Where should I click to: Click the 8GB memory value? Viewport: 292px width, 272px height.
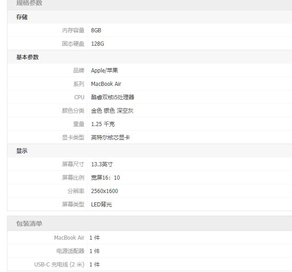[x=96, y=30]
